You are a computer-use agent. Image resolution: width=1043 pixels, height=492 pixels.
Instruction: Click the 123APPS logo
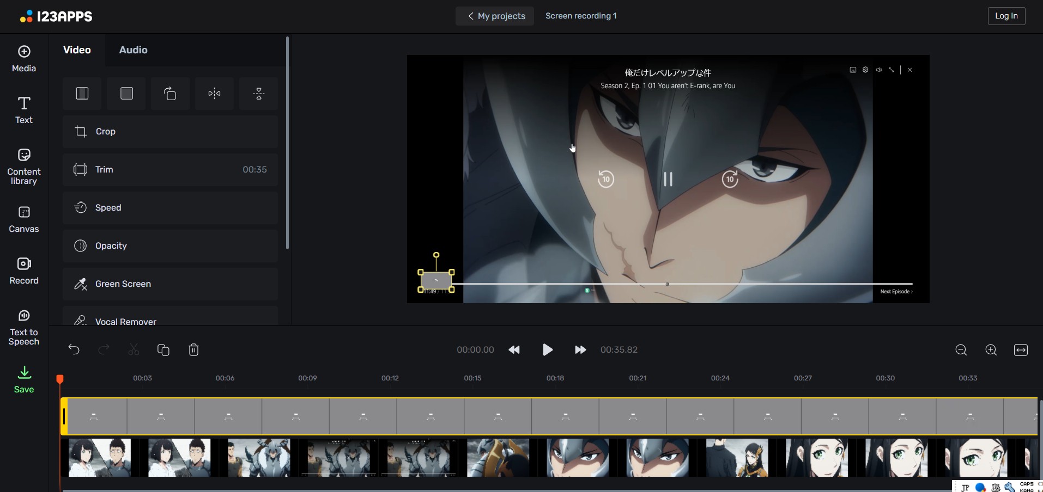pos(56,16)
